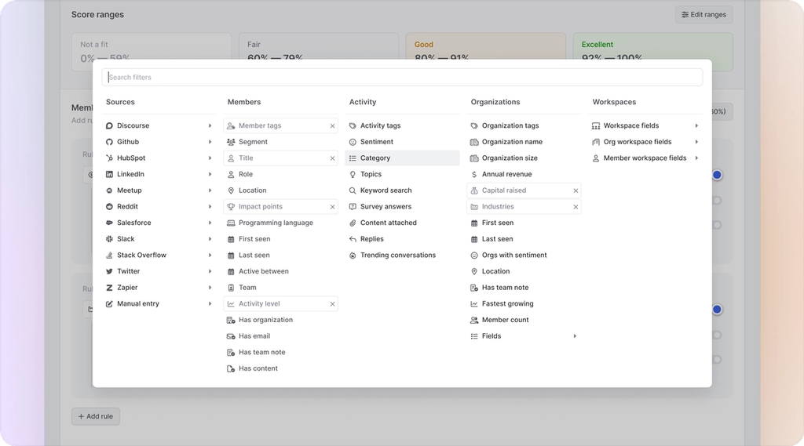Viewport: 804px width, 446px height.
Task: Pick the Has organization filter
Action: [x=281, y=320]
